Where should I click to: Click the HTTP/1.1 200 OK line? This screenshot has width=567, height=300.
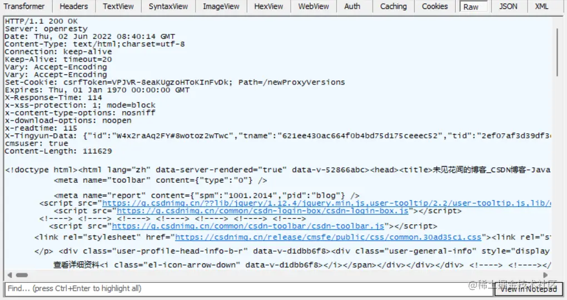pyautogui.click(x=41, y=21)
